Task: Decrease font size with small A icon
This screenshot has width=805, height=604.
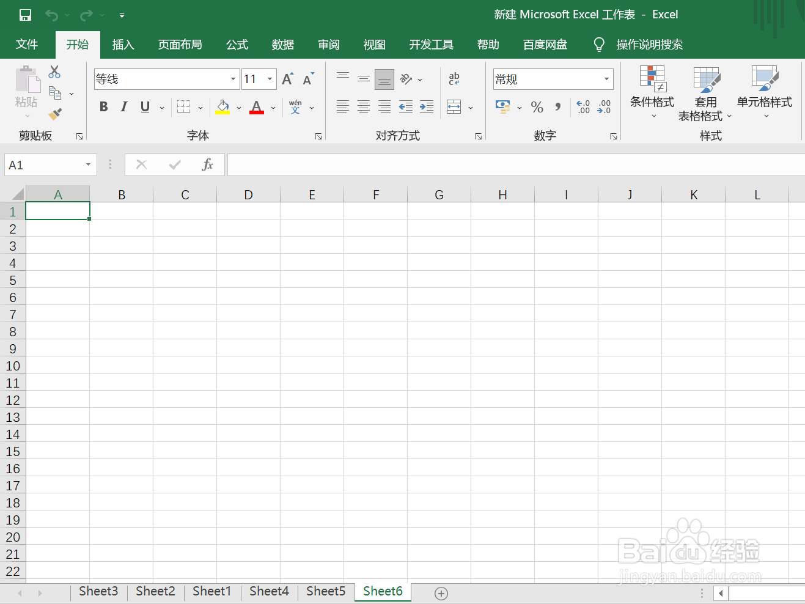Action: click(309, 79)
